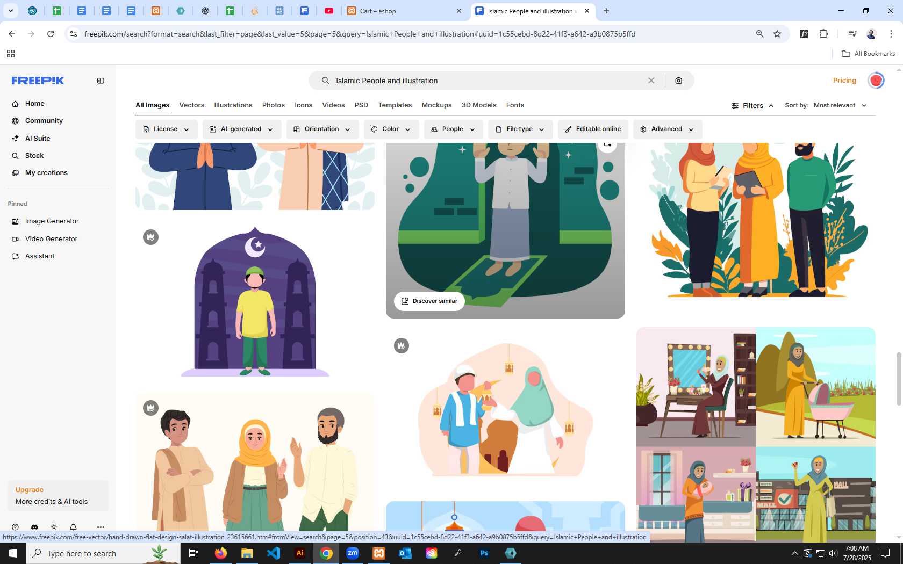
Task: Switch to the Cart – eshop browser tab
Action: pos(403,11)
